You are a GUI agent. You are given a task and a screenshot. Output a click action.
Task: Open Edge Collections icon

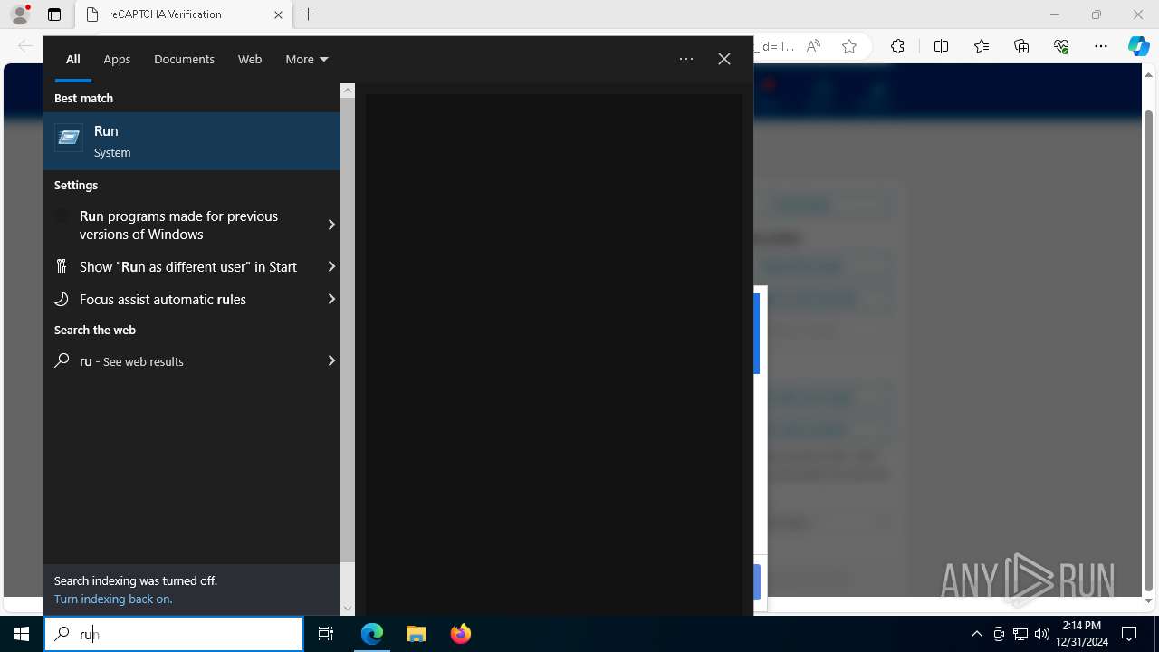coord(1021,46)
